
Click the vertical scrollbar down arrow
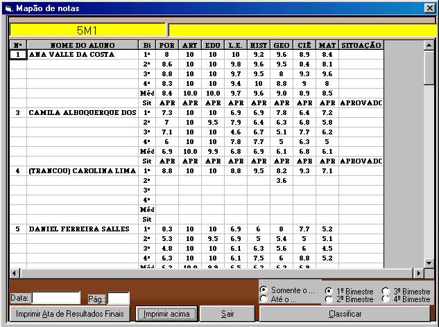click(x=429, y=263)
